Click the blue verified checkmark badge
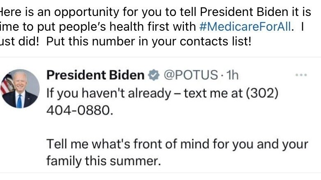321x180 pixels. point(154,75)
